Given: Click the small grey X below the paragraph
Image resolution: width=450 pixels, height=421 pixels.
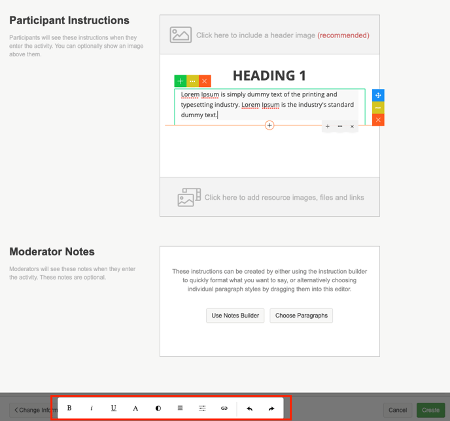Looking at the screenshot, I should pos(352,126).
